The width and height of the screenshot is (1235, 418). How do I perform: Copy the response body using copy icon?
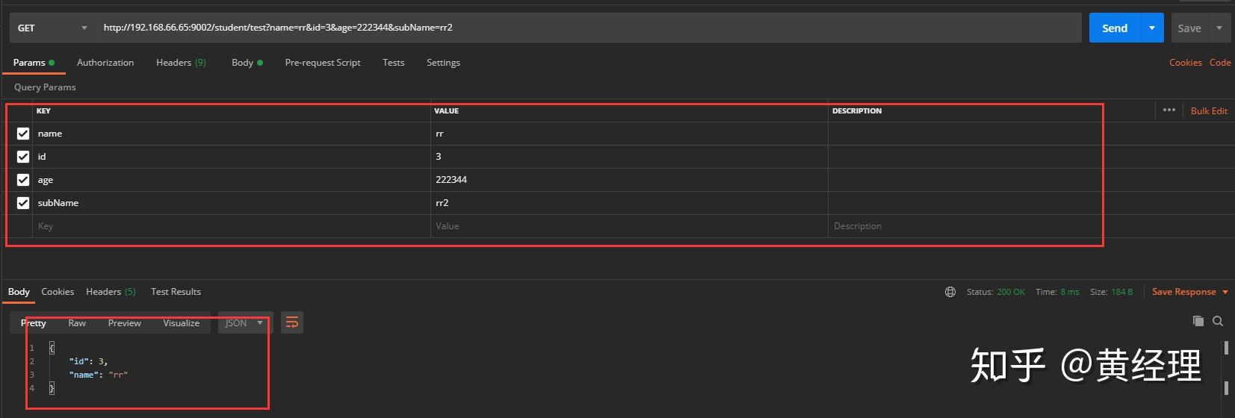(1198, 321)
